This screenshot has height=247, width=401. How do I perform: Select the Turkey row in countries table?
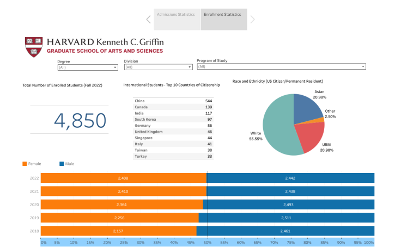pyautogui.click(x=173, y=156)
